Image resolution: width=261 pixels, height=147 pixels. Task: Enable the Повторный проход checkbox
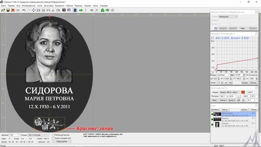coord(53,135)
